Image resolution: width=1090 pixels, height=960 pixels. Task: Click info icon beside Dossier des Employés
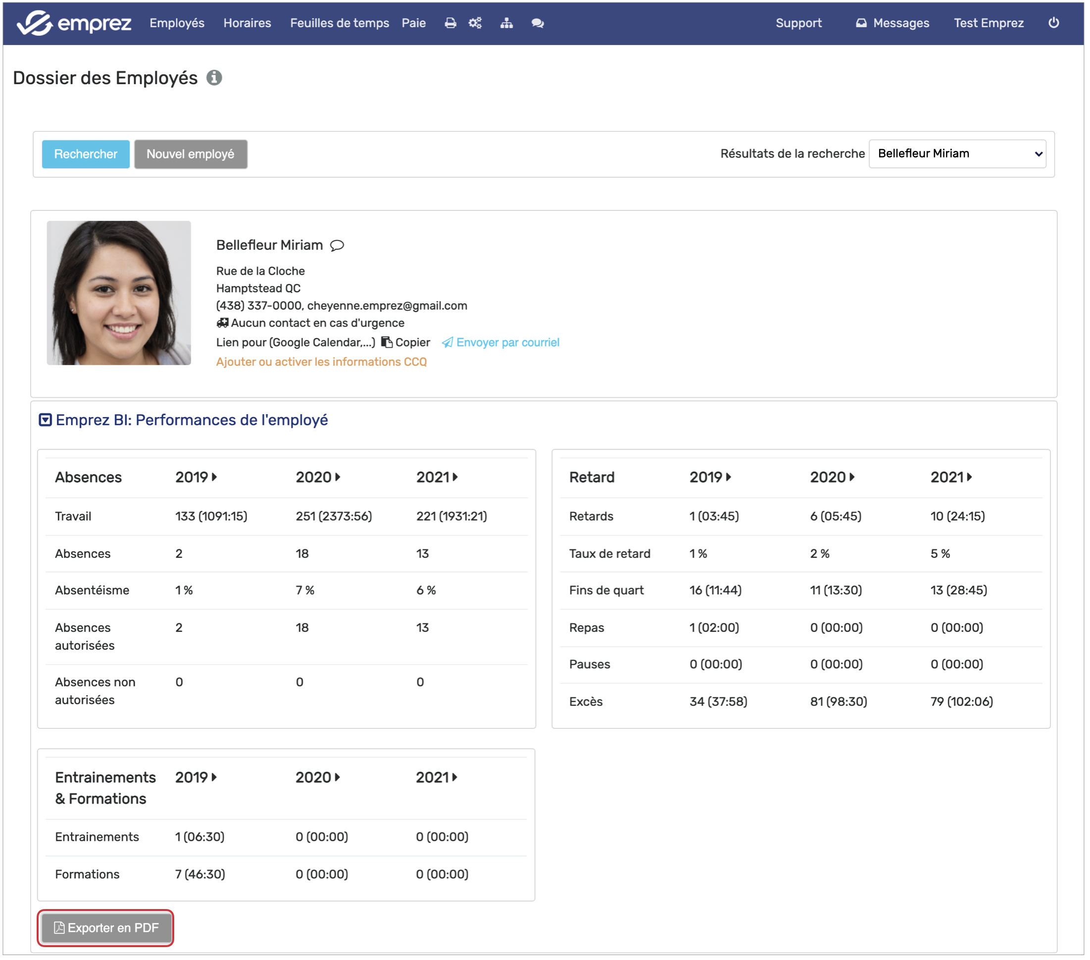coord(214,78)
